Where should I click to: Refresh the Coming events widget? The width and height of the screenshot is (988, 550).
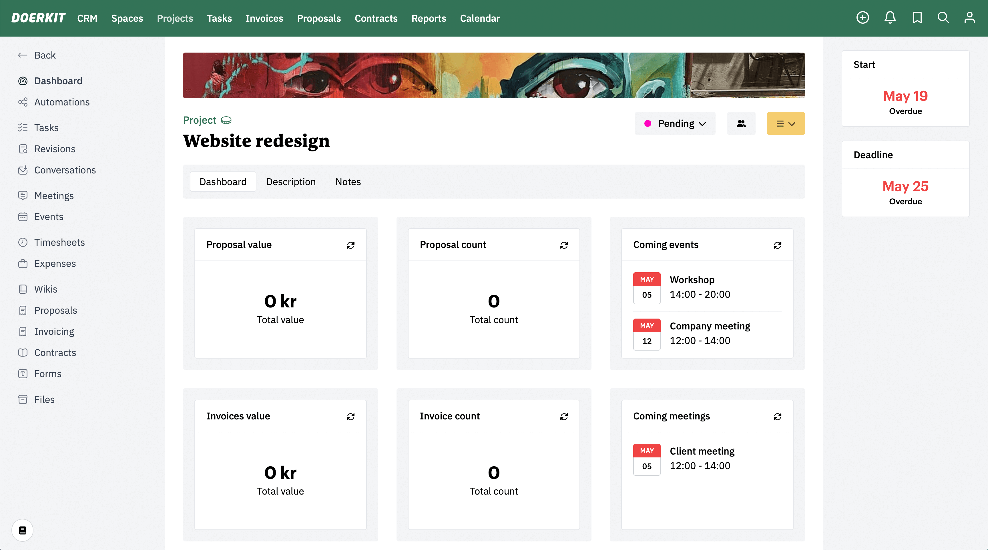tap(777, 245)
